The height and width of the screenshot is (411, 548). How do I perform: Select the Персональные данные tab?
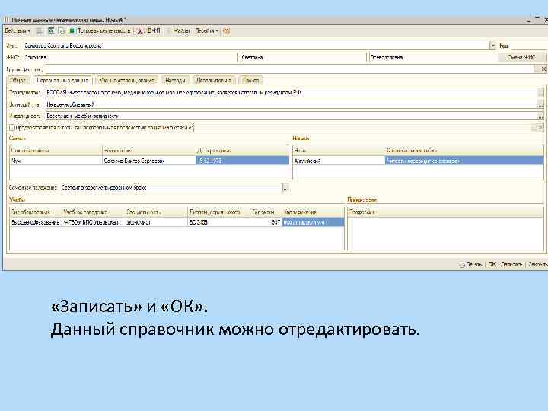coord(62,81)
